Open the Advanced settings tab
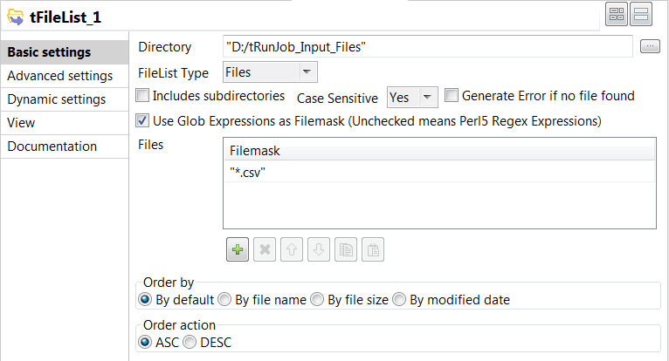Image resolution: width=669 pixels, height=361 pixels. [x=59, y=76]
